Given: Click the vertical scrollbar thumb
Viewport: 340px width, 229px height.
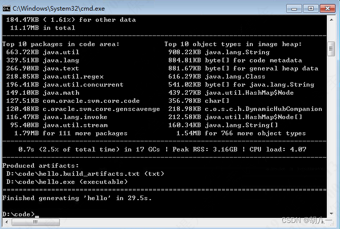Looking at the screenshot, I should [331, 49].
